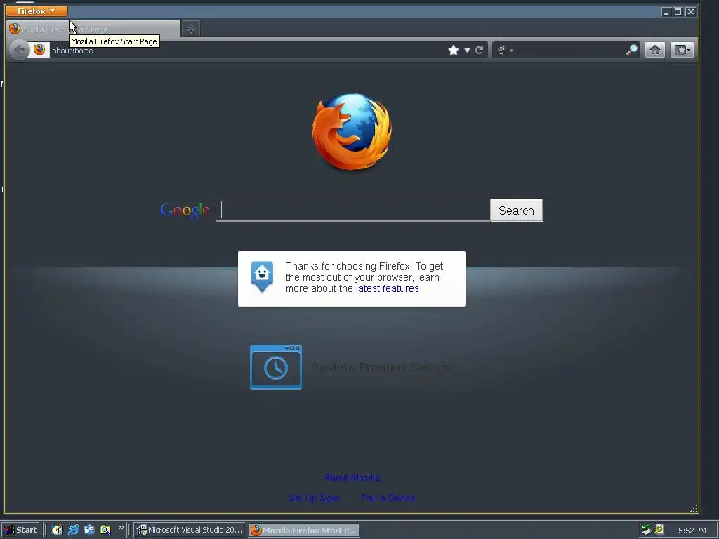Viewport: 719px width, 539px height.
Task: Click the Search button
Action: pos(517,211)
